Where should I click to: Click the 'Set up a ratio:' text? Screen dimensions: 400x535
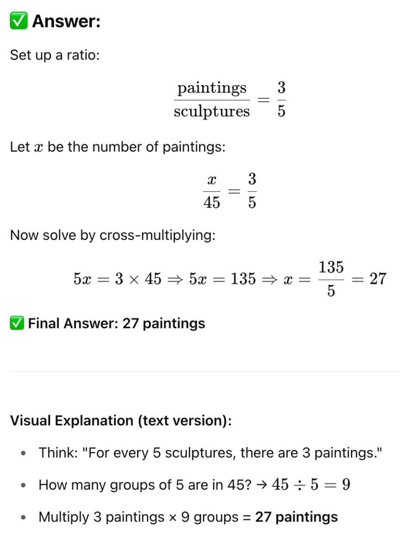(55, 55)
